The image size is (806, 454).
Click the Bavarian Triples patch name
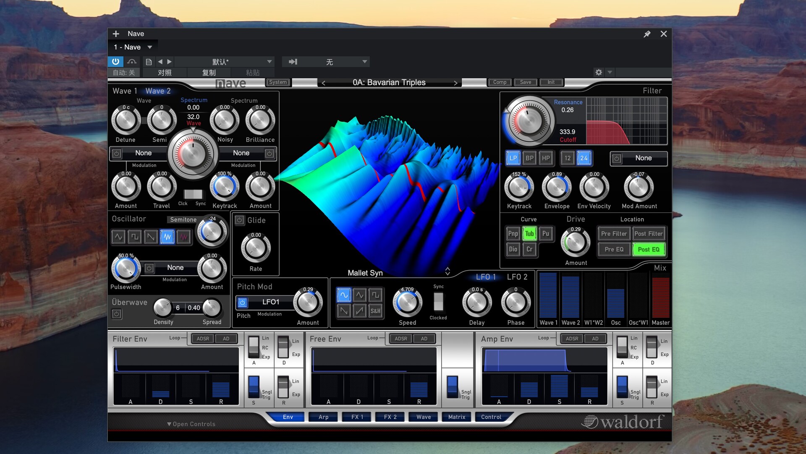coord(389,83)
